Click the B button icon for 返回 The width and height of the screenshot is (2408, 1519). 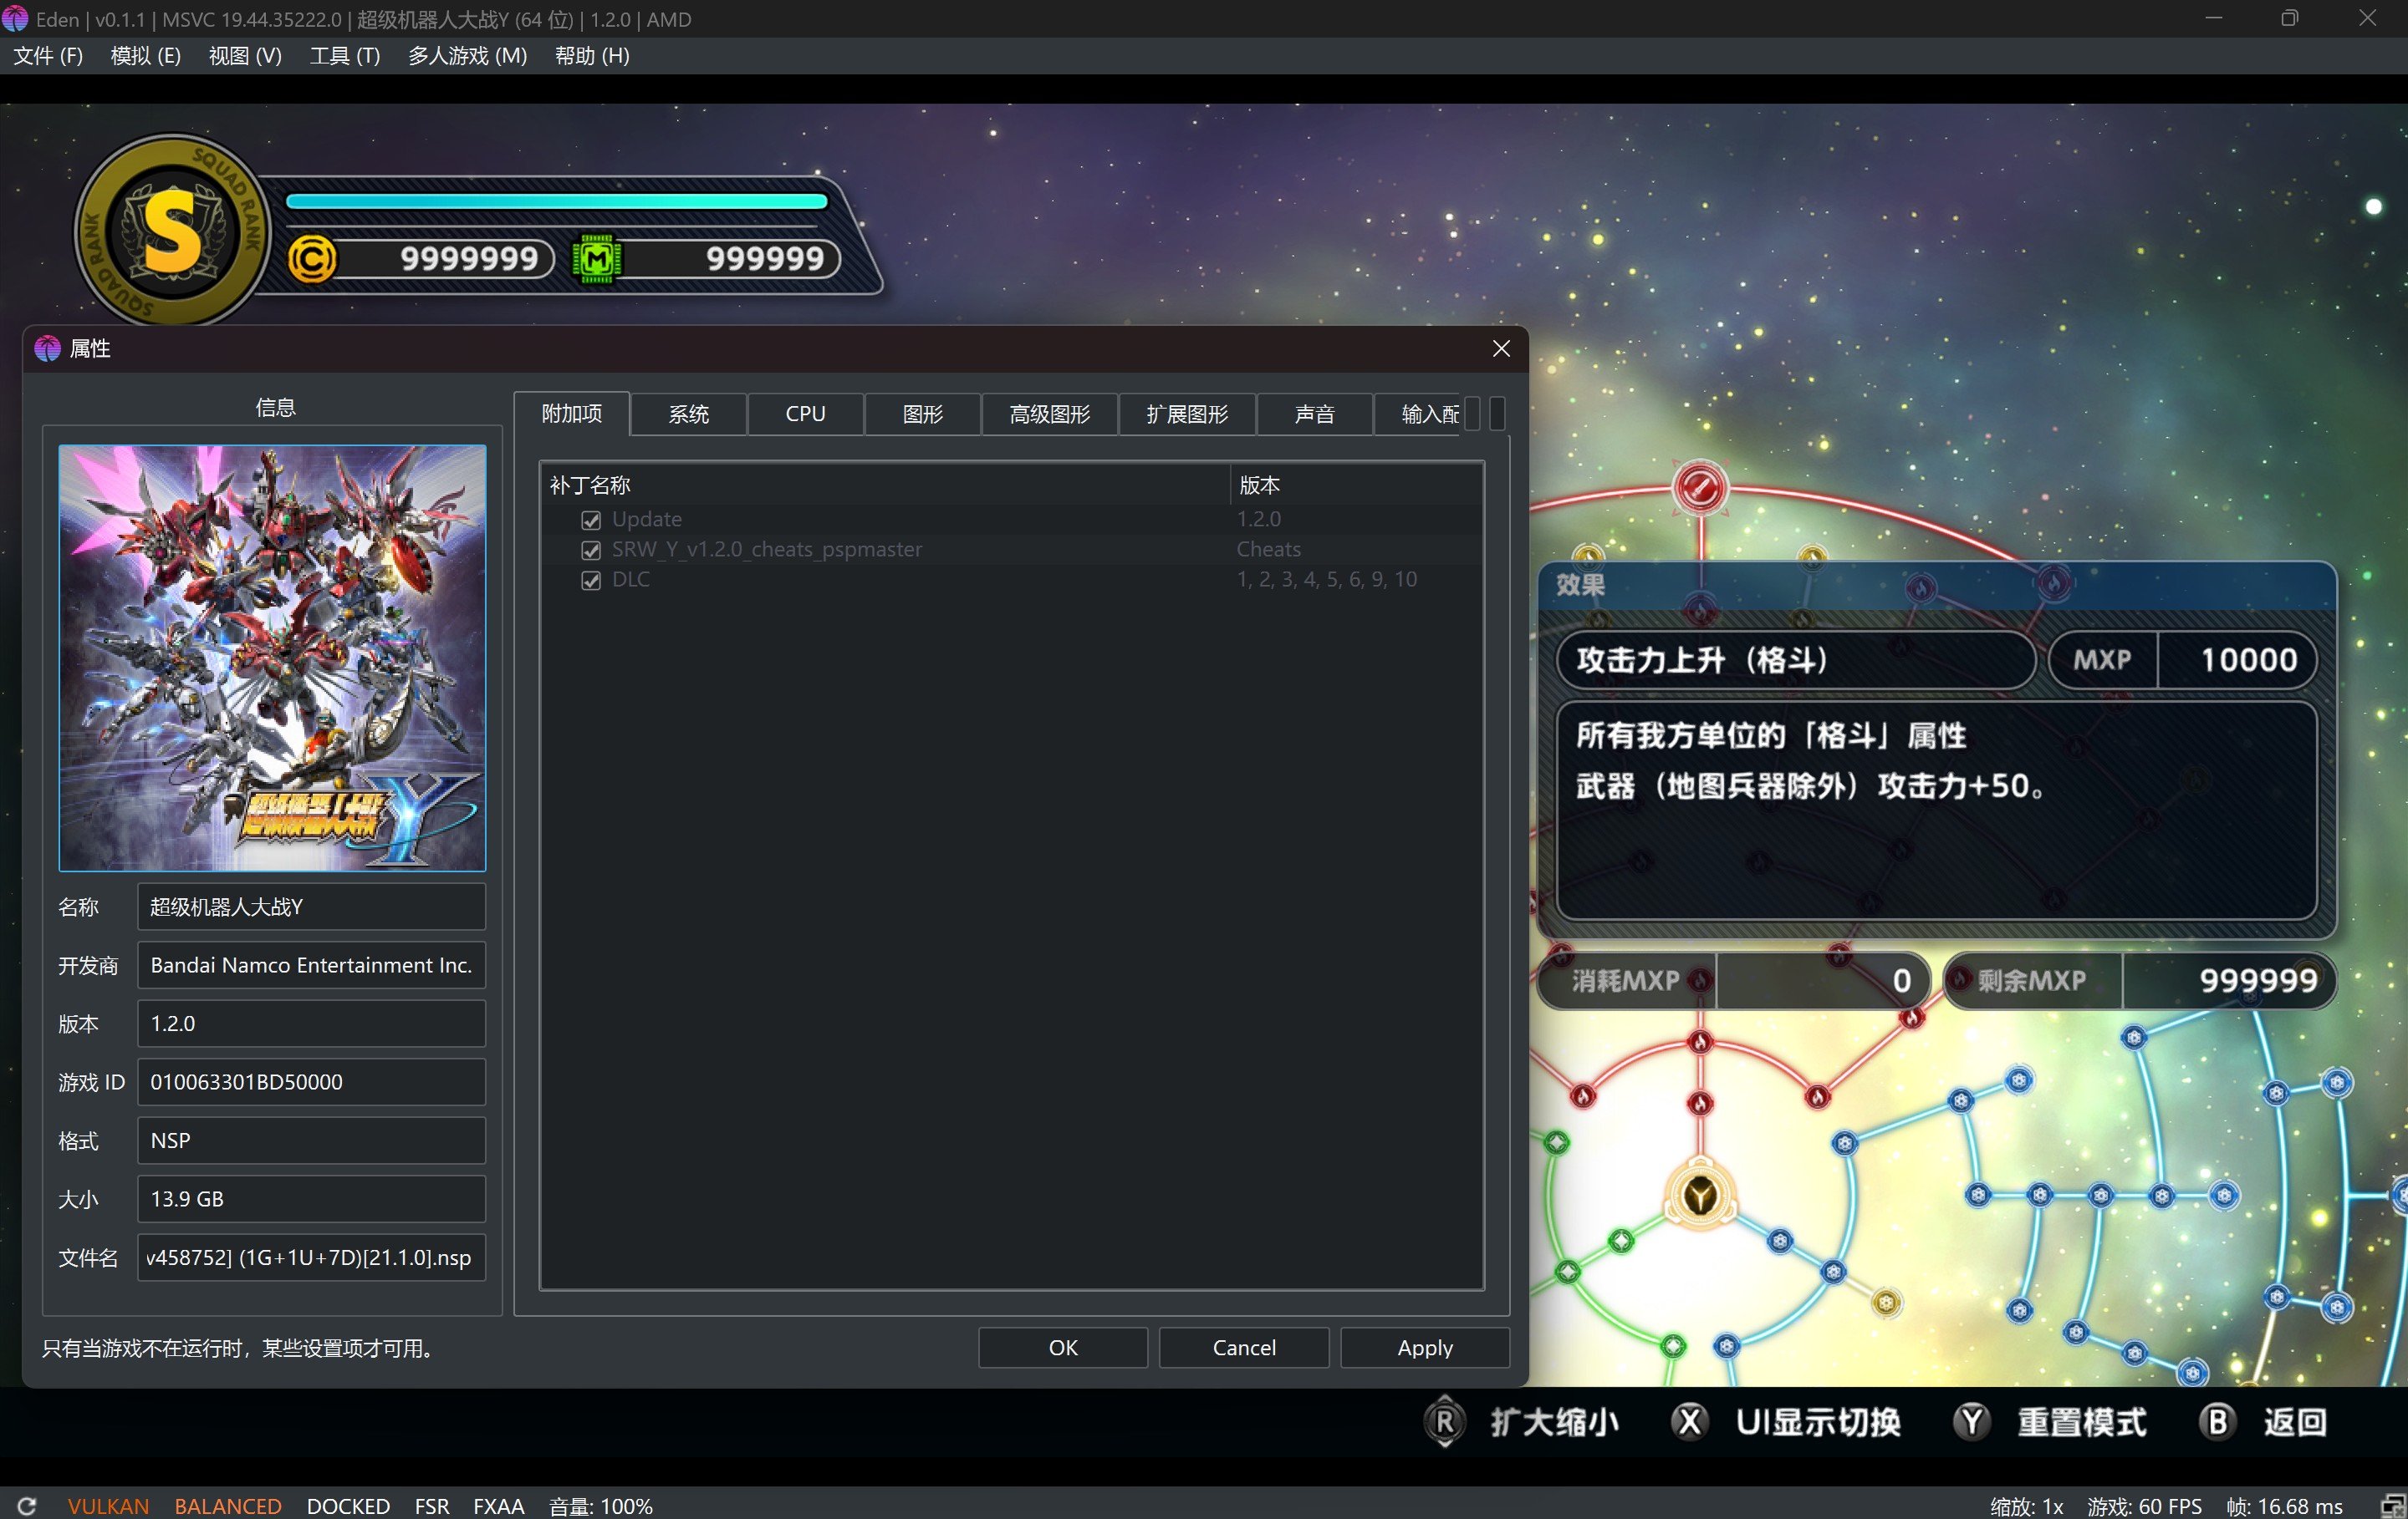coord(2218,1421)
